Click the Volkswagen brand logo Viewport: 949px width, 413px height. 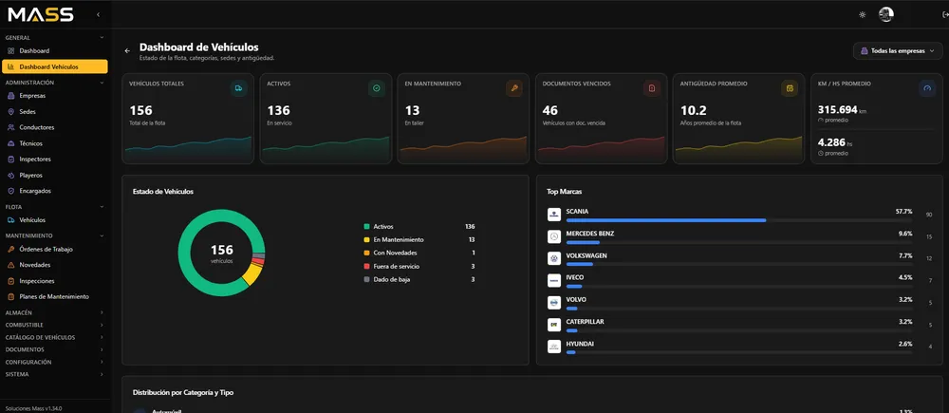tap(554, 258)
